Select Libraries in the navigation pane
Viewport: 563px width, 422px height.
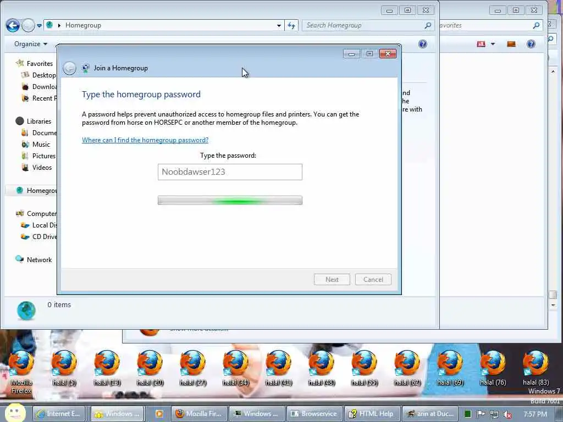(x=34, y=121)
